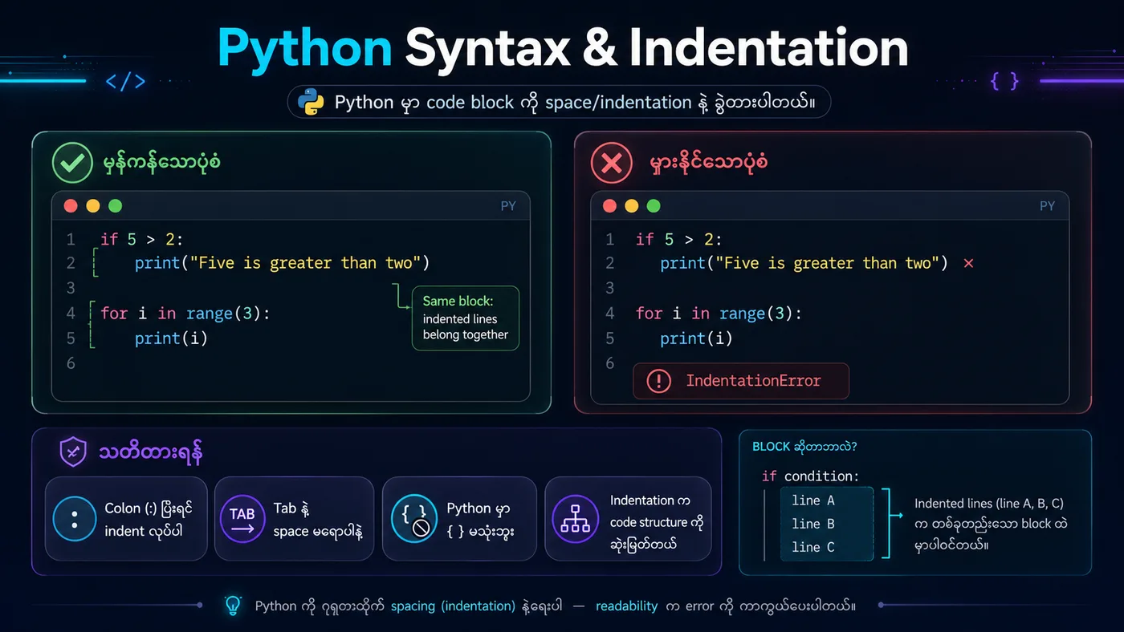The height and width of the screenshot is (632, 1124).
Task: Click 'spacing (indentation)' in the footer tip
Action: coord(453,606)
